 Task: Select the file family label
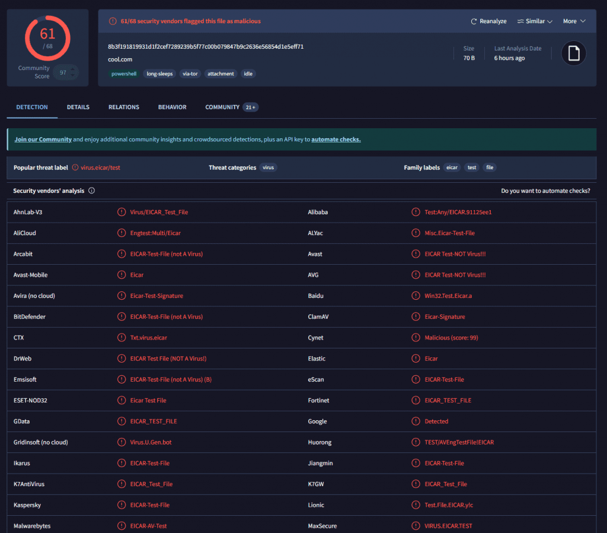tap(490, 167)
